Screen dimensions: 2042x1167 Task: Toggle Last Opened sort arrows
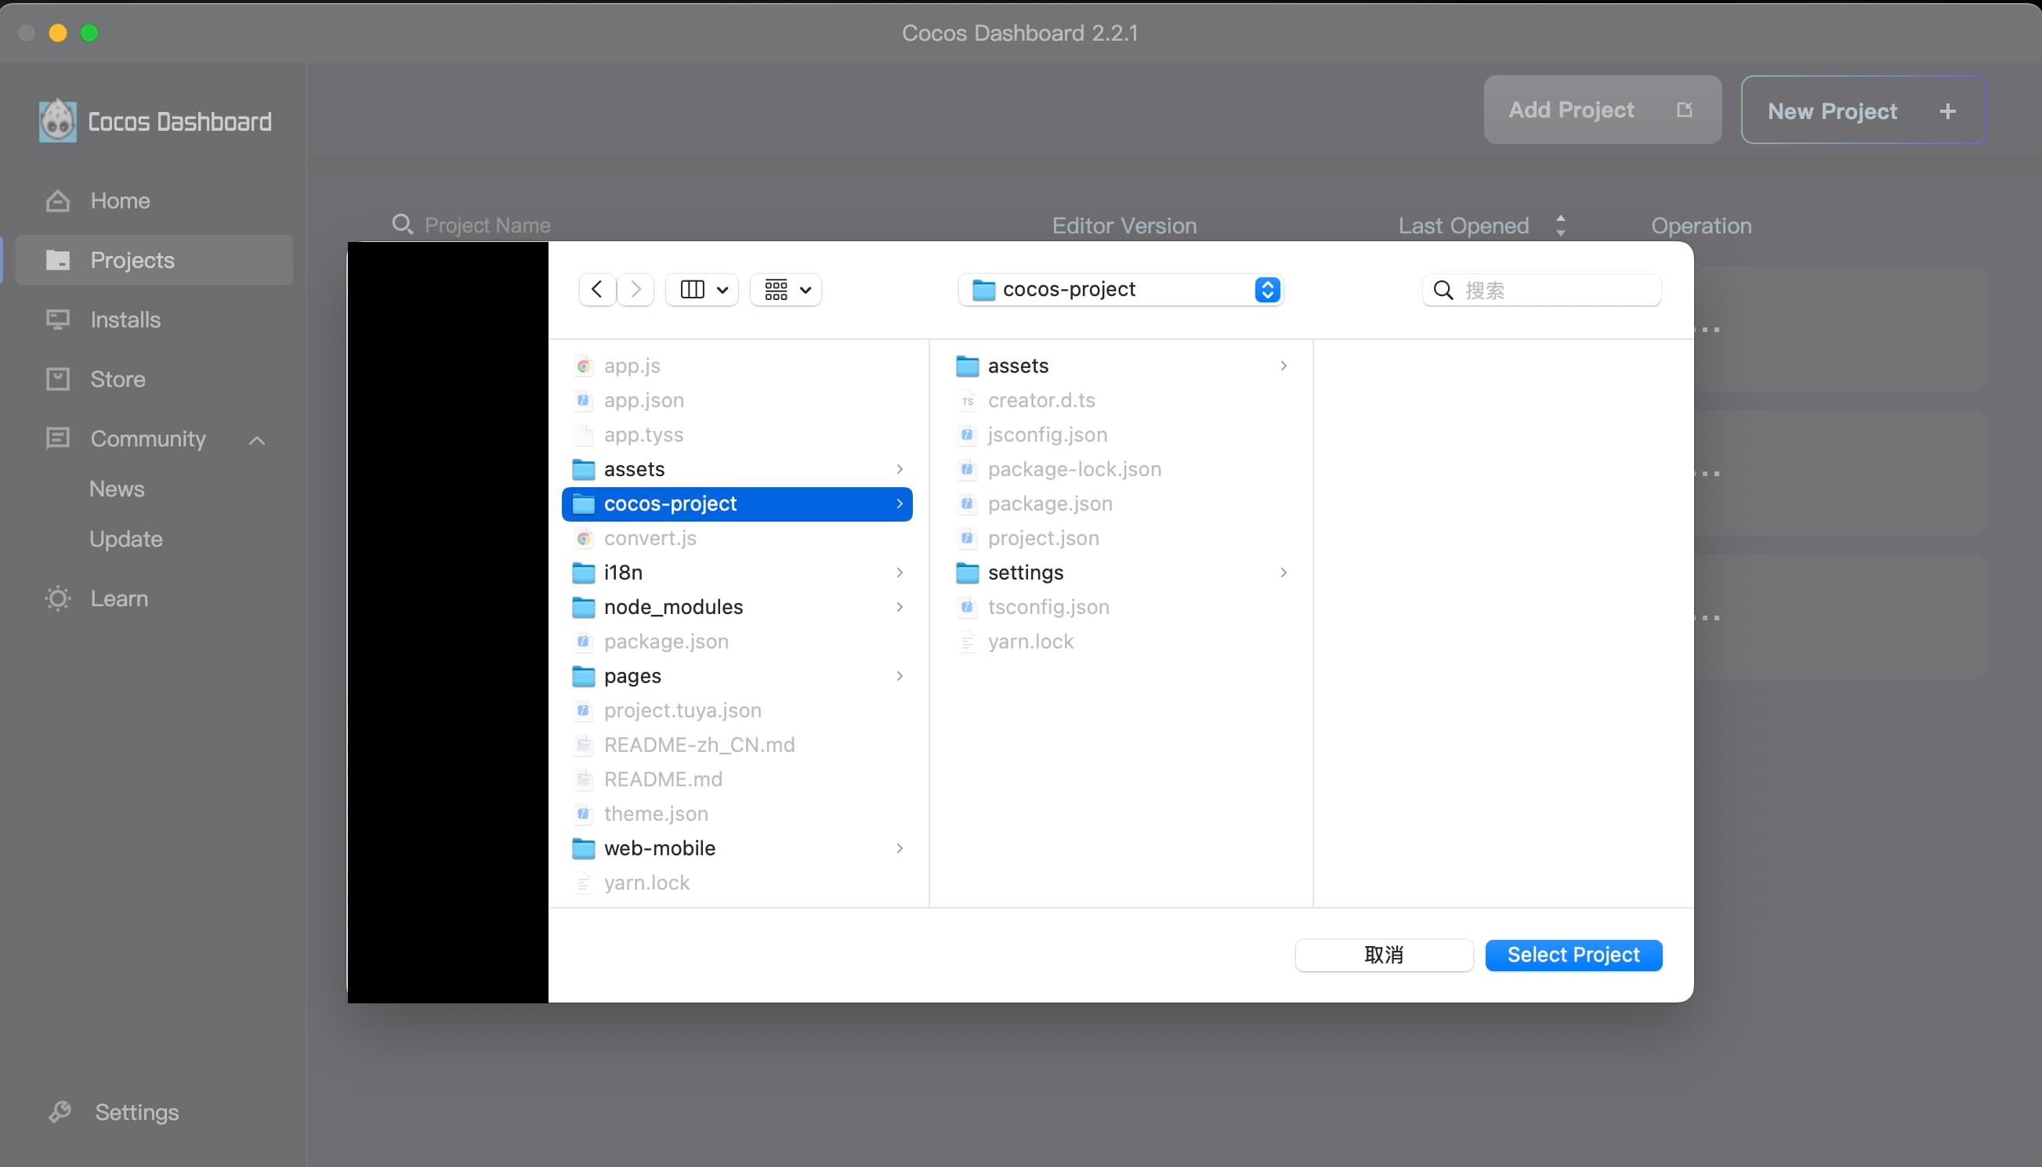click(x=1560, y=226)
